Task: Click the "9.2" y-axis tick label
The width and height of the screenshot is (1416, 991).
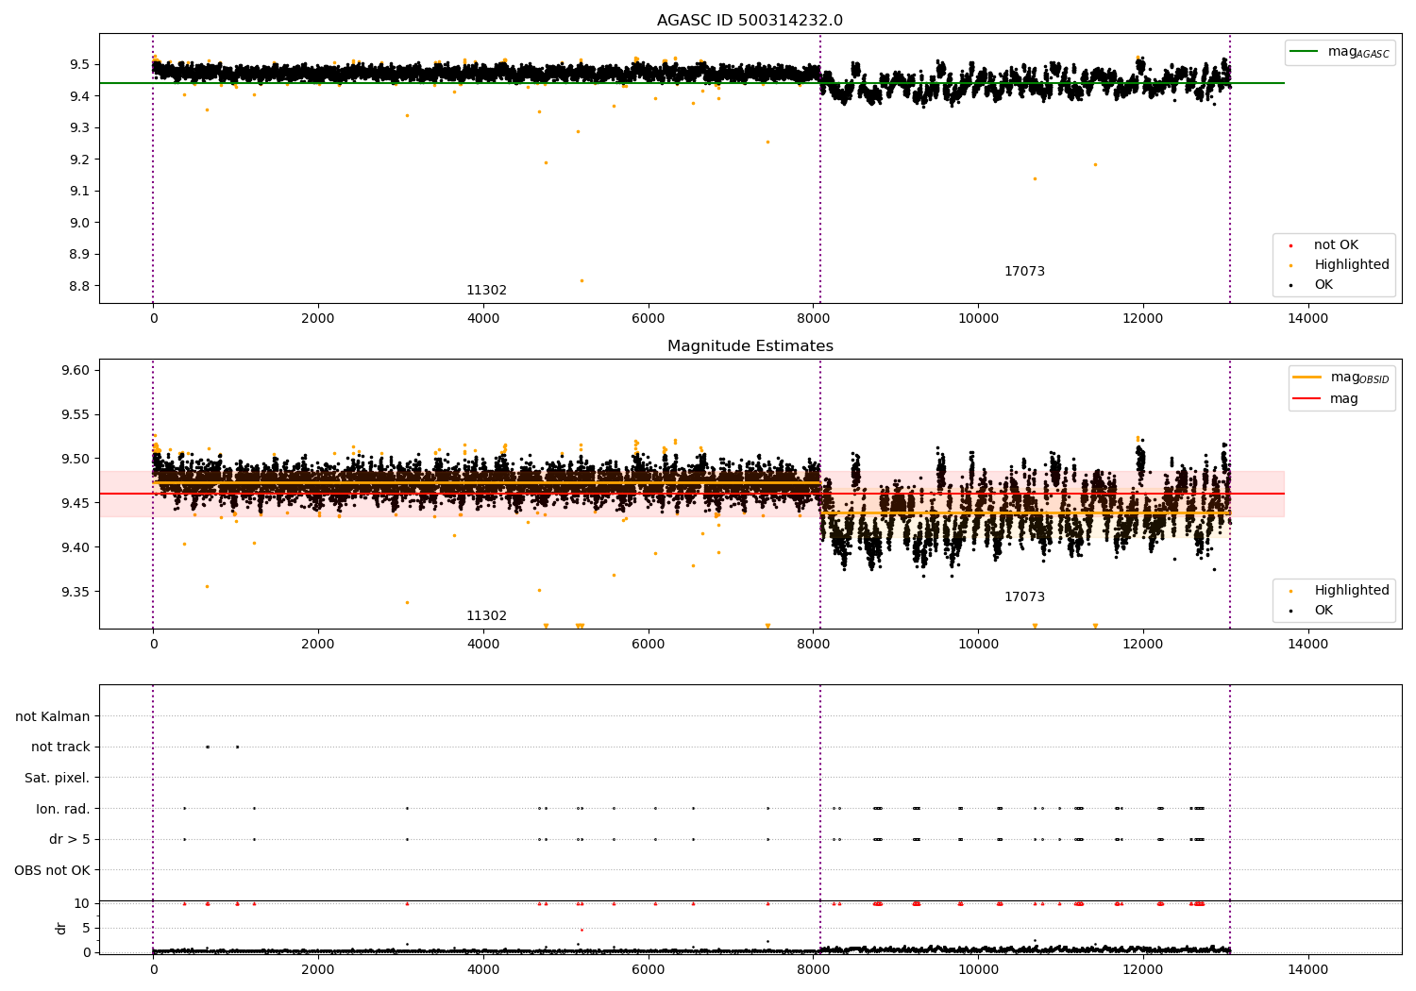Action: pos(79,160)
